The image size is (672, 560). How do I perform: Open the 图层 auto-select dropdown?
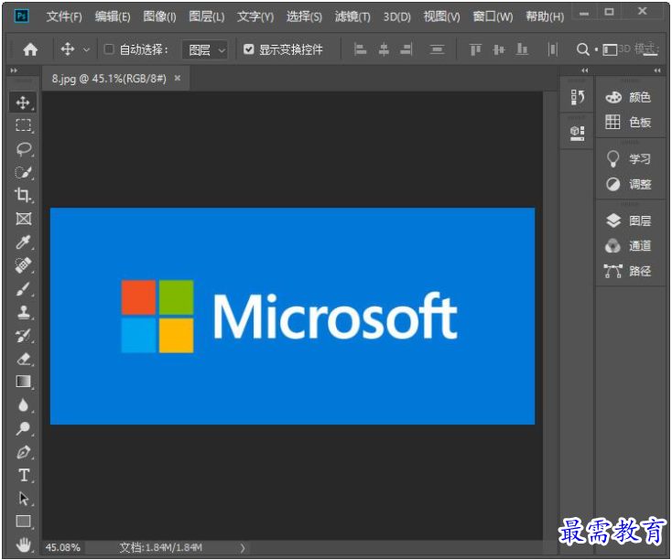(206, 50)
